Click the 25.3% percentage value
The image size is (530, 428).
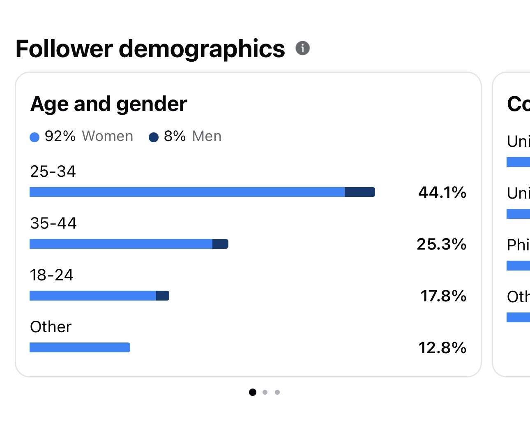tap(441, 244)
